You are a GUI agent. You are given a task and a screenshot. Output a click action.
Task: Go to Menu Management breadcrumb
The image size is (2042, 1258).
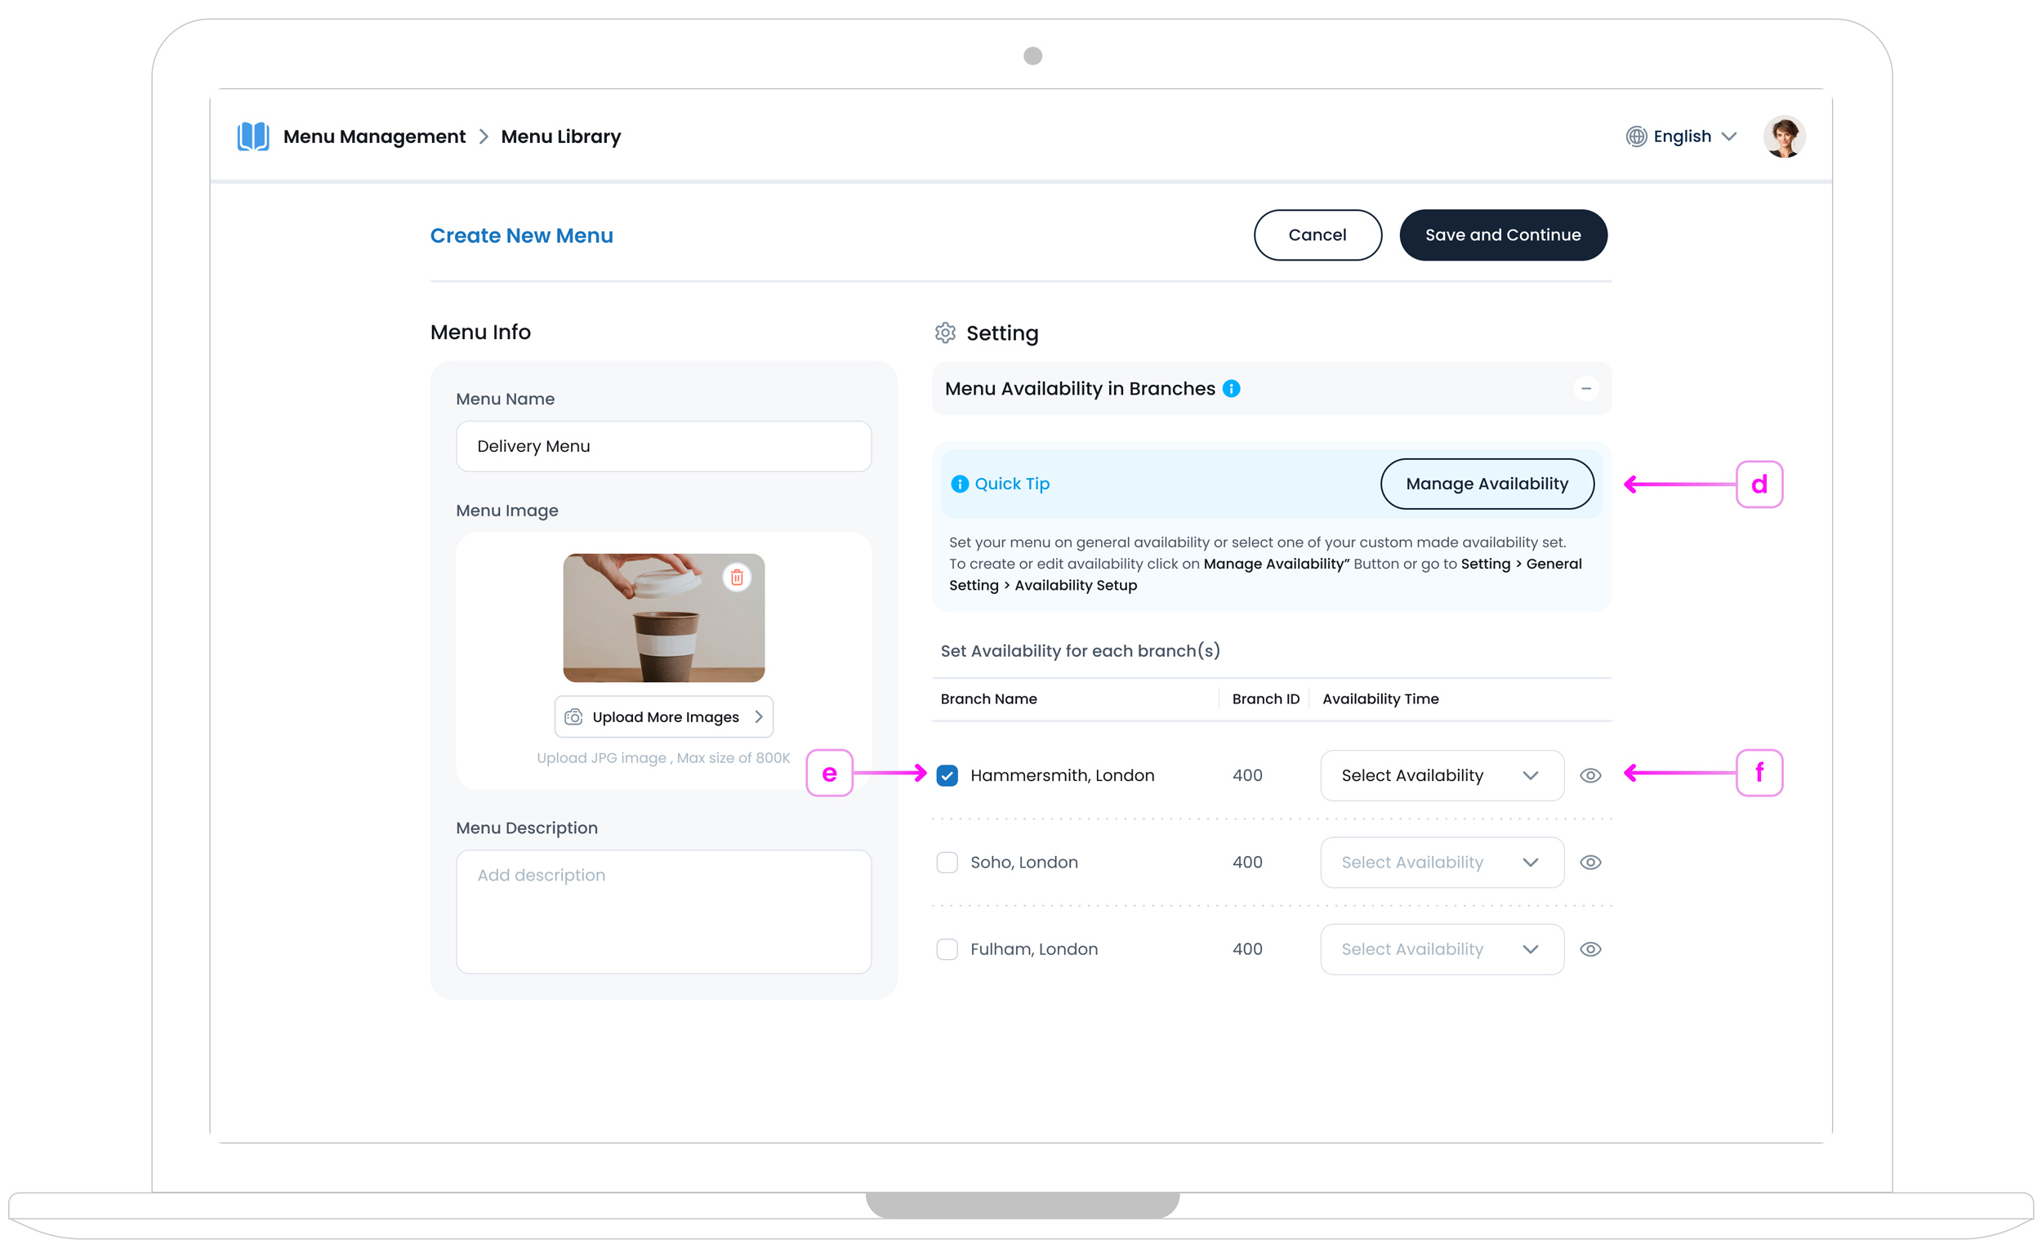tap(374, 136)
